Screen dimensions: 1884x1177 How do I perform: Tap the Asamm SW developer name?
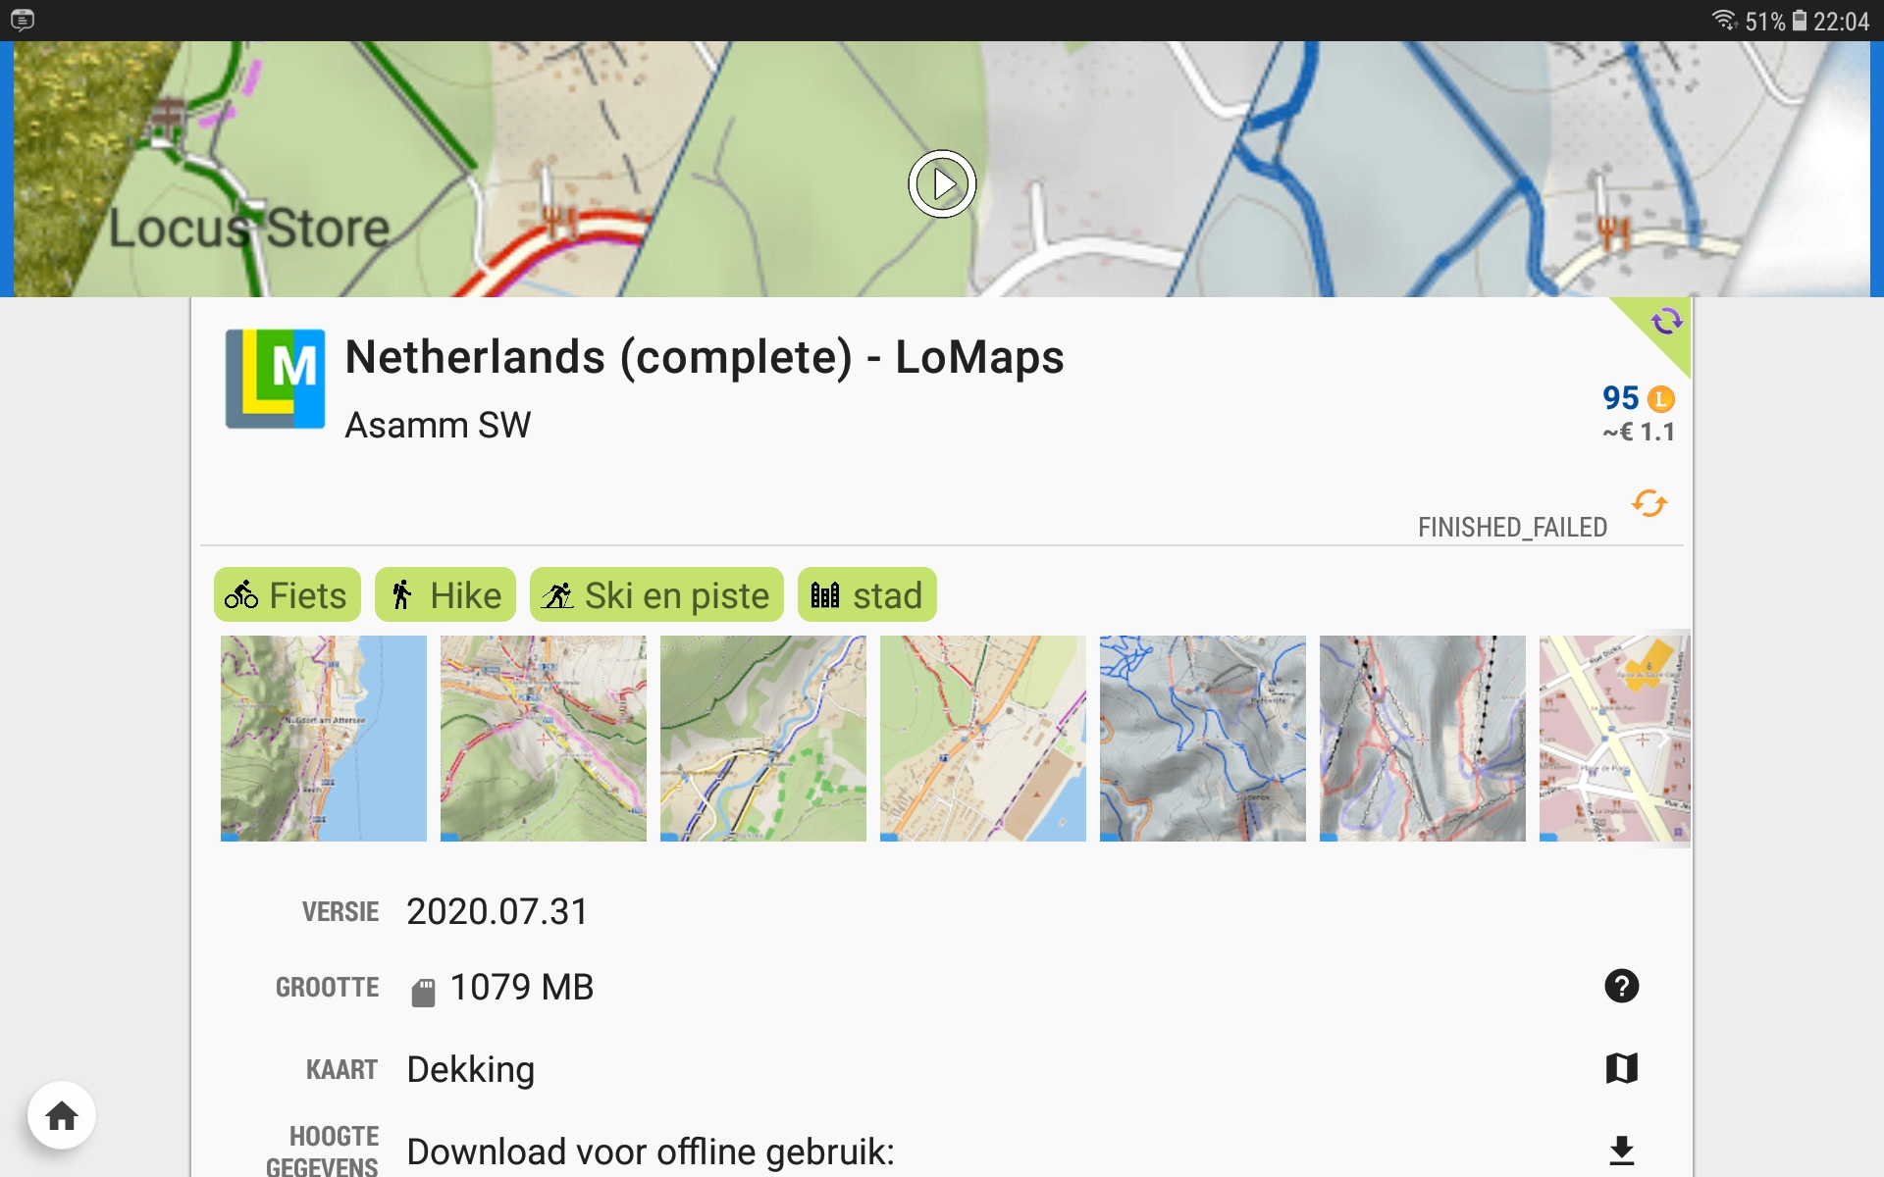(x=438, y=426)
